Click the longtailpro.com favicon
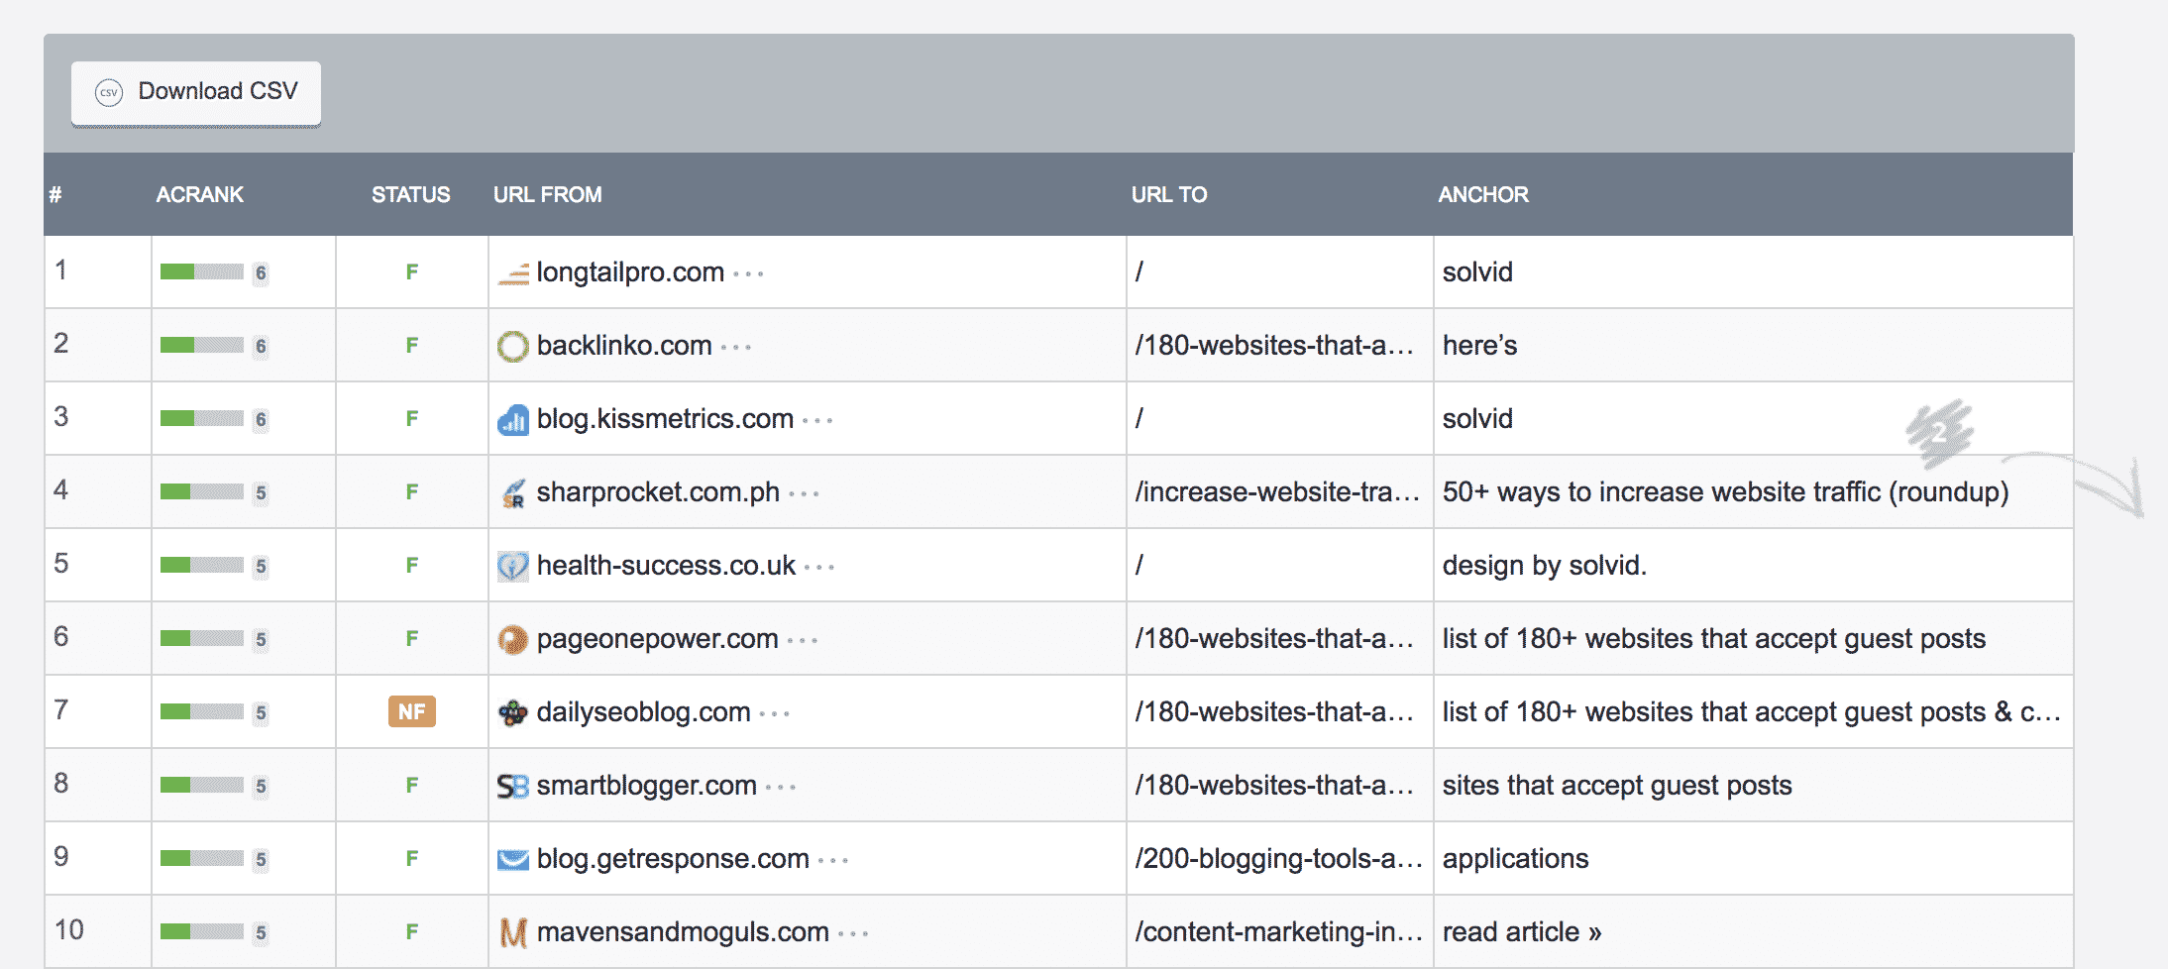This screenshot has width=2168, height=969. (513, 272)
